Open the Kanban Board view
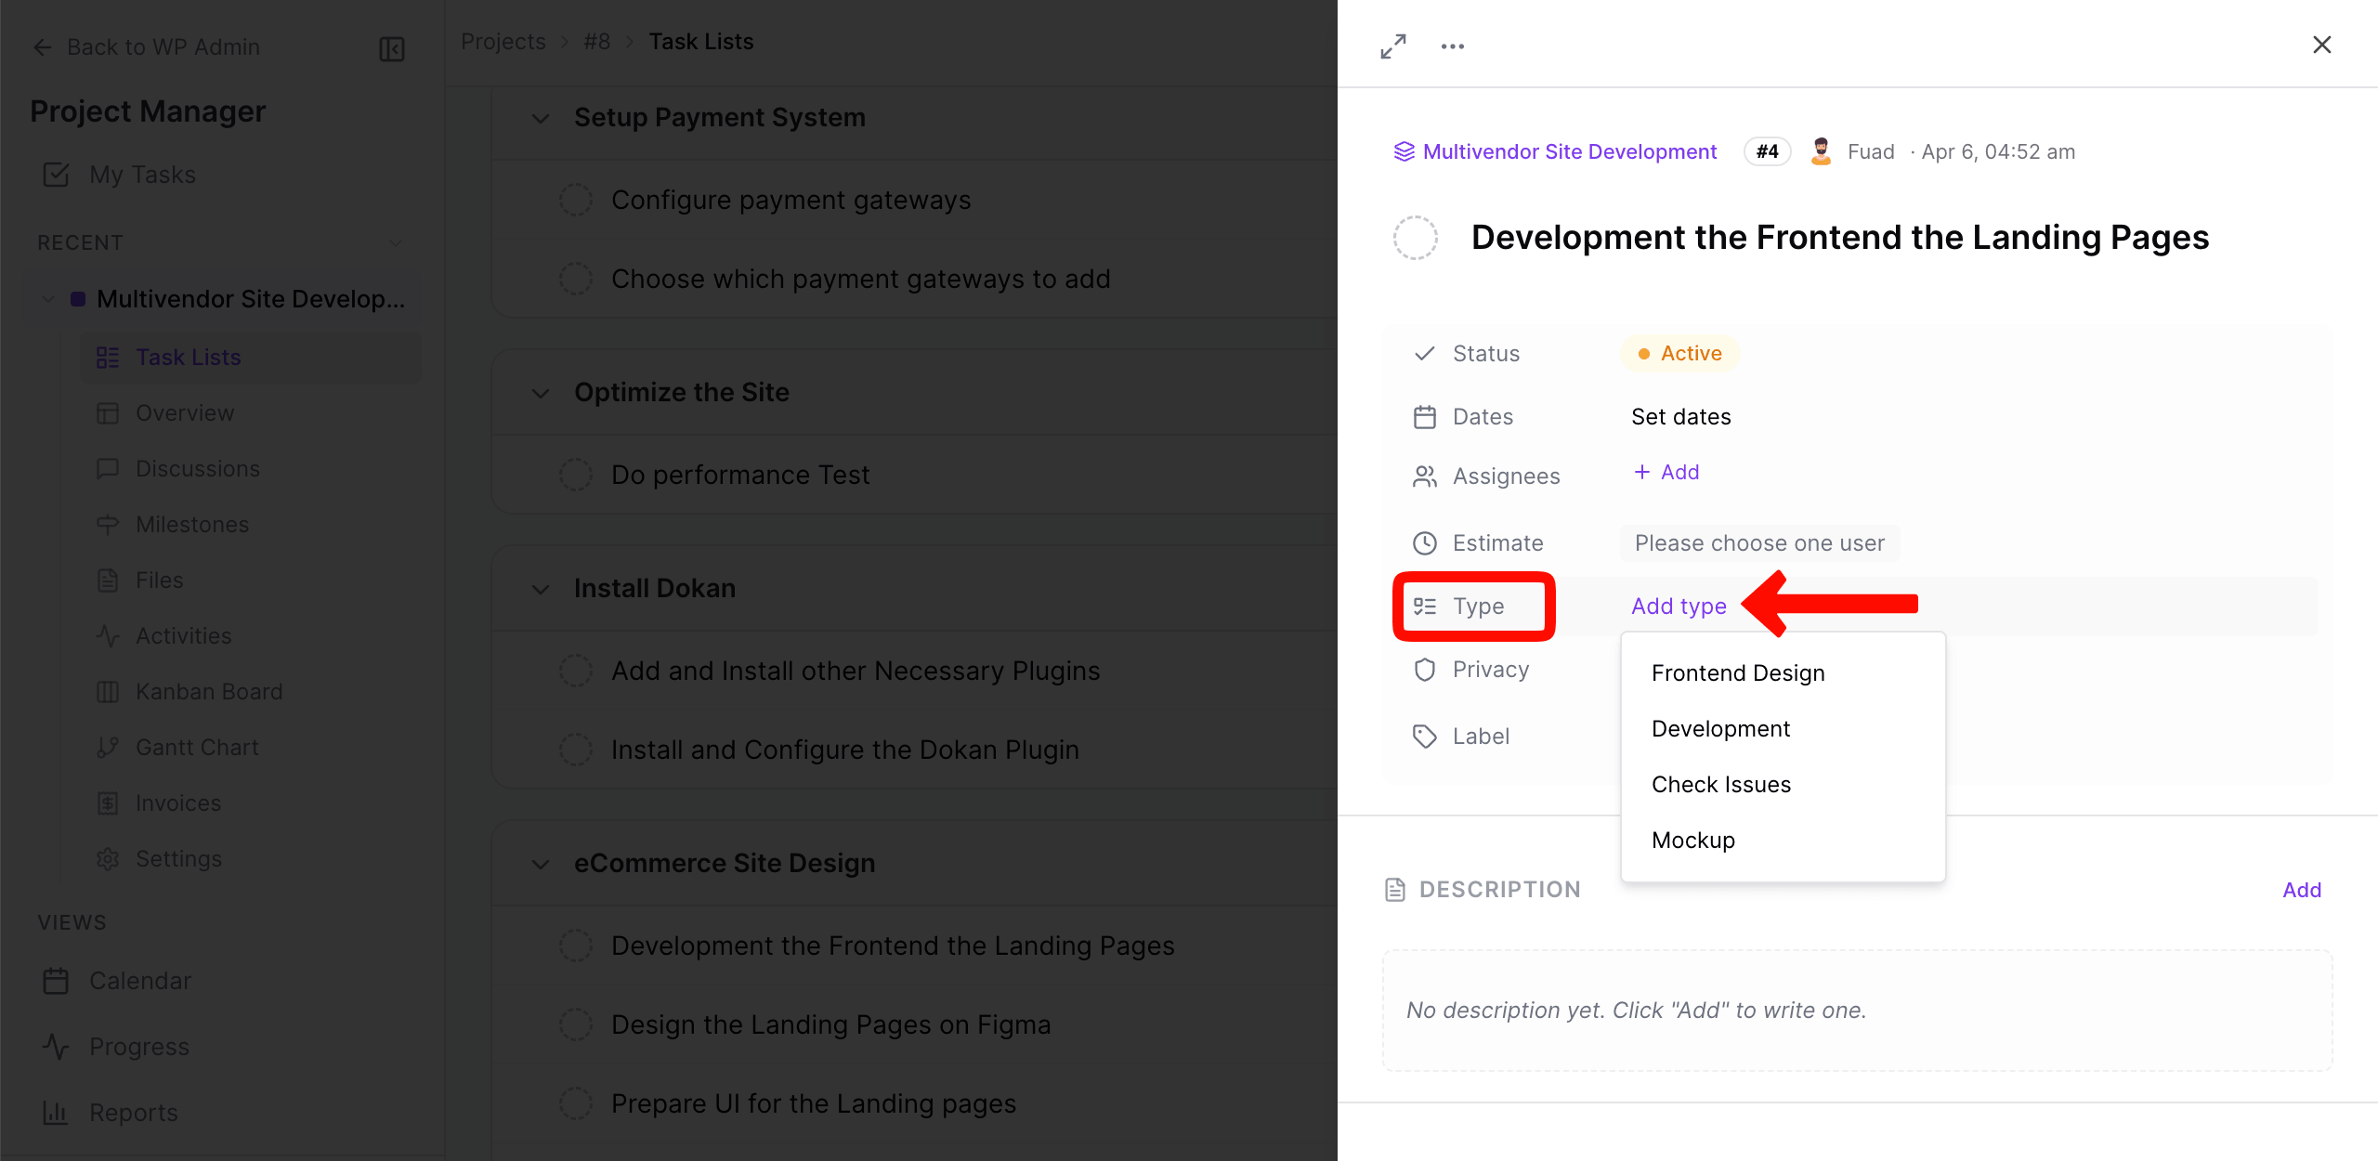 pos(209,691)
